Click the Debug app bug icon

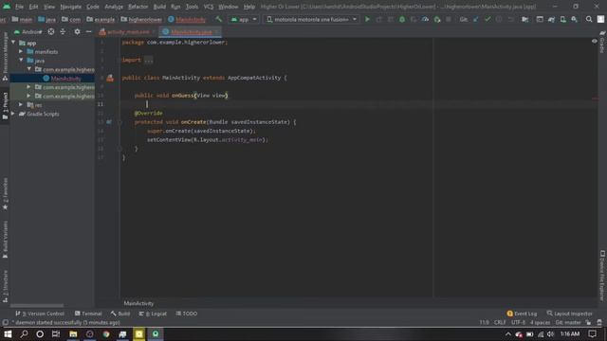(x=402, y=19)
